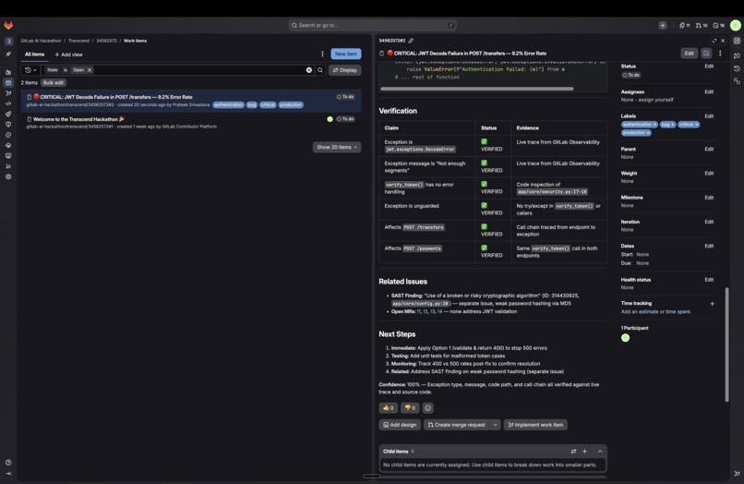This screenshot has width=744, height=484.
Task: Open the Show 20 items dropdown
Action: (337, 147)
